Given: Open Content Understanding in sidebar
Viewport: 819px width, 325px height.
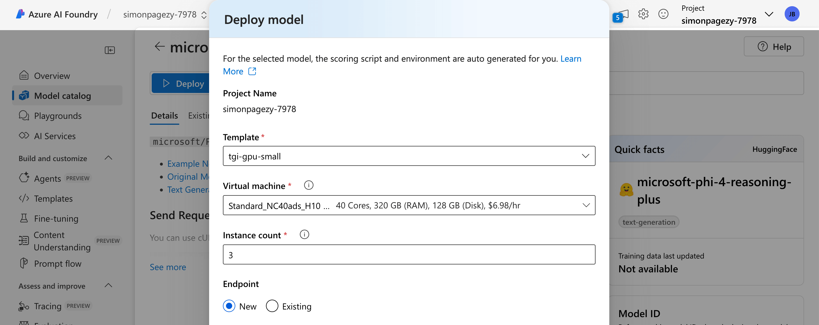Looking at the screenshot, I should 67,241.
